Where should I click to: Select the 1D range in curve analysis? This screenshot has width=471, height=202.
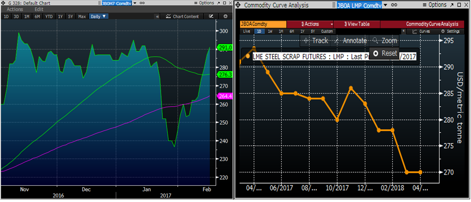259,31
